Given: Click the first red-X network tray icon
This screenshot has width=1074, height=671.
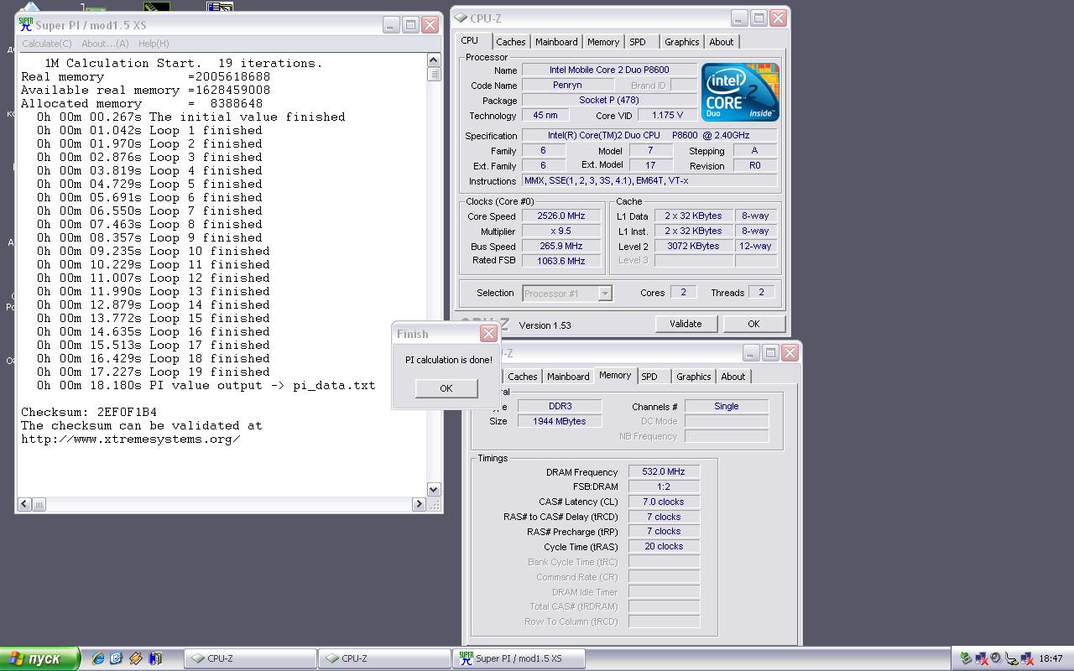Looking at the screenshot, I should point(981,658).
